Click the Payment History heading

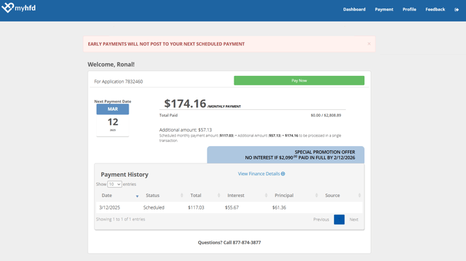pyautogui.click(x=124, y=175)
